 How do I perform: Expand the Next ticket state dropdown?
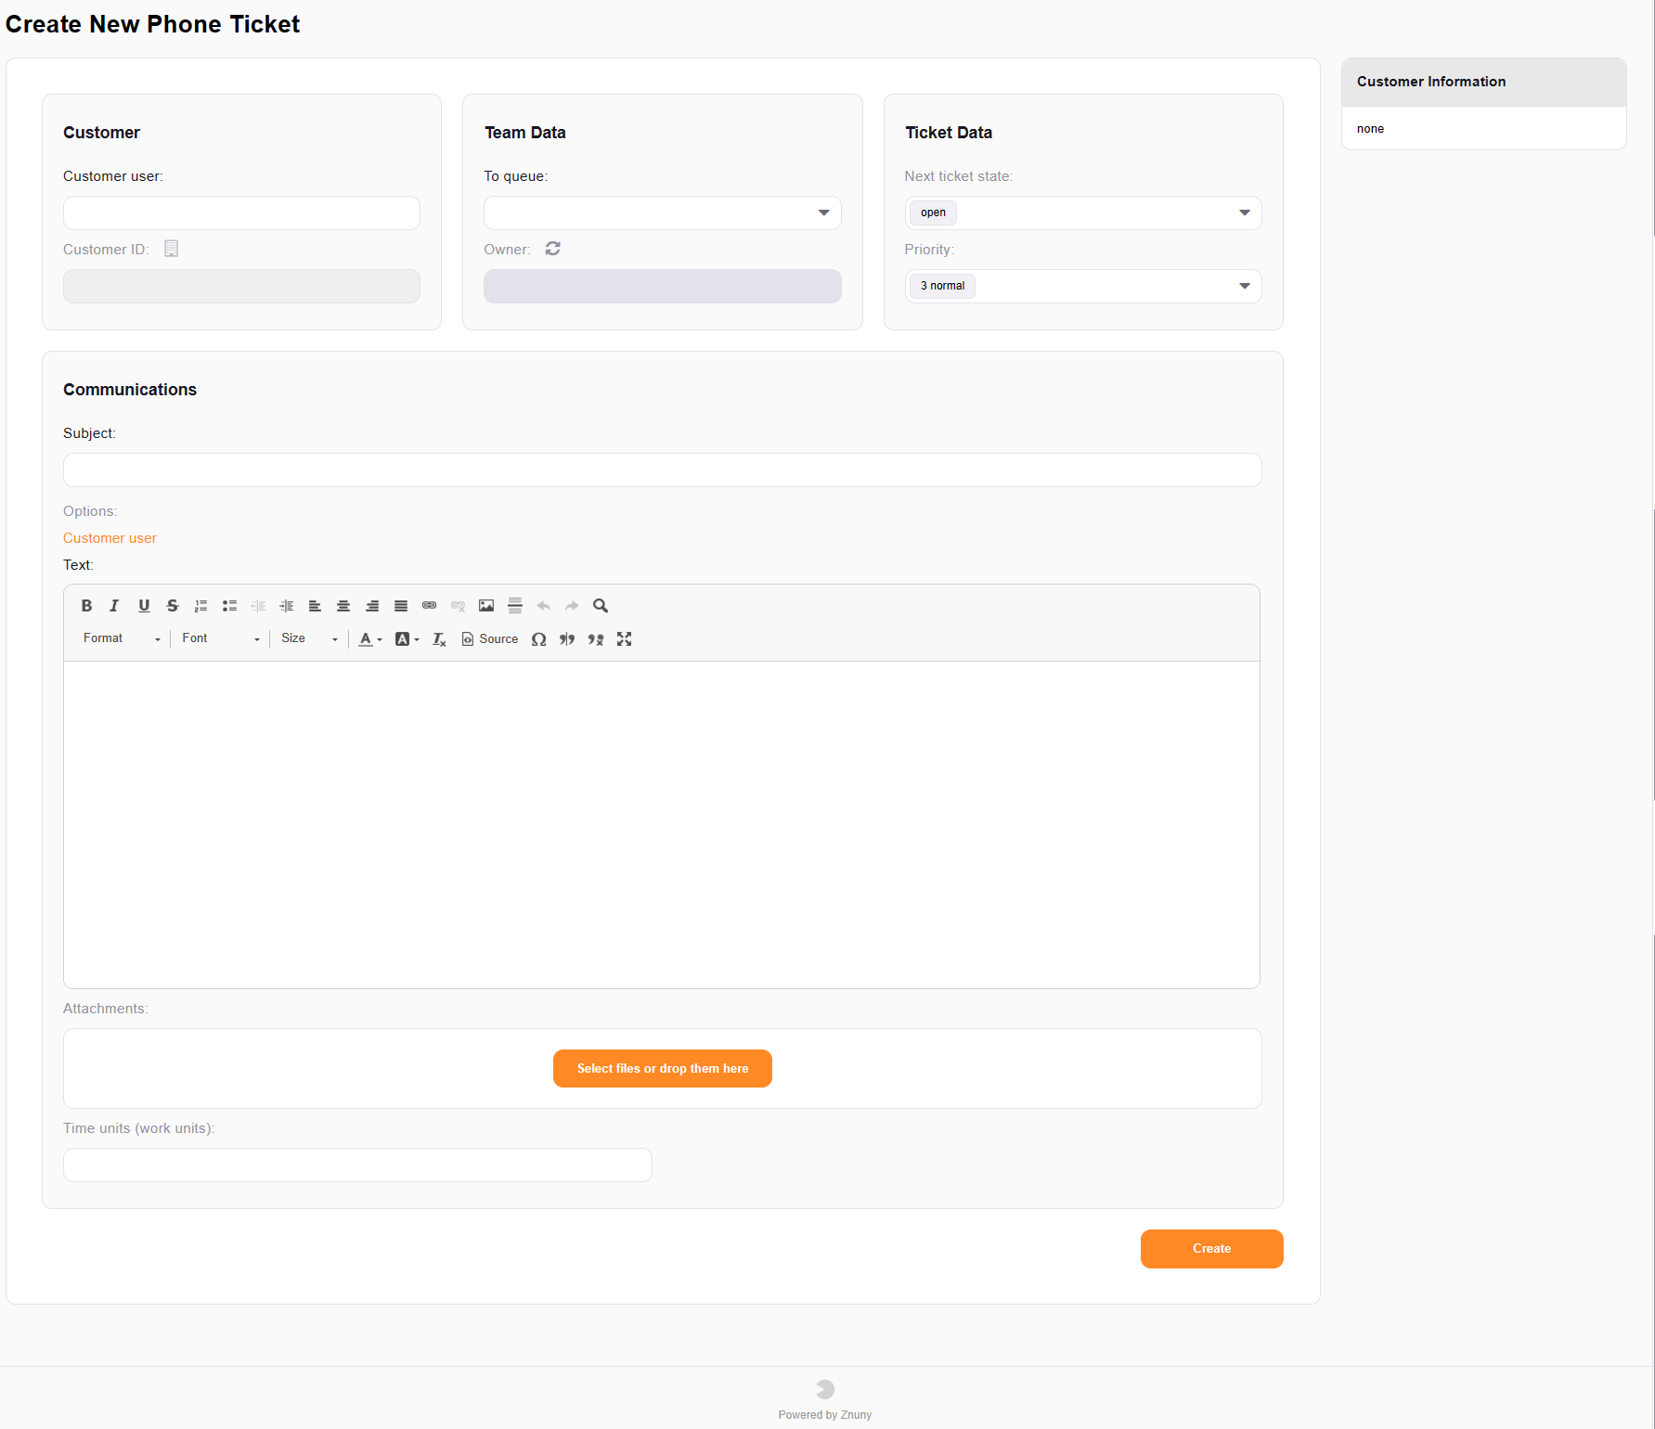pyautogui.click(x=1082, y=212)
